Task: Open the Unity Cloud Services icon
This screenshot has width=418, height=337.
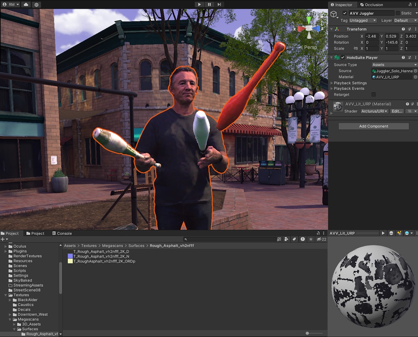Action: pos(25,5)
